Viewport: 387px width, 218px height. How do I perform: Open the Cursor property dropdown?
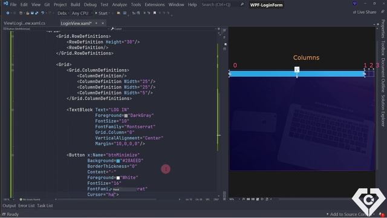163,28
